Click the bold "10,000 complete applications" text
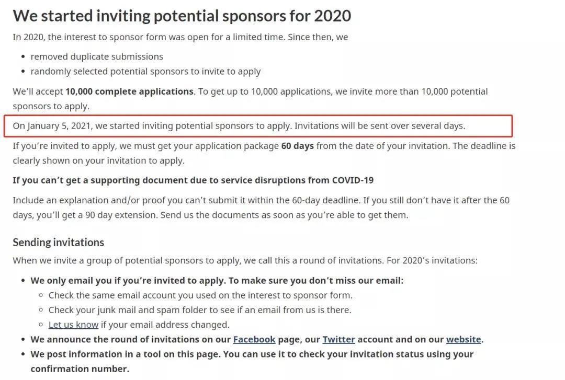Viewport: 565px width, 380px height. pyautogui.click(x=129, y=91)
